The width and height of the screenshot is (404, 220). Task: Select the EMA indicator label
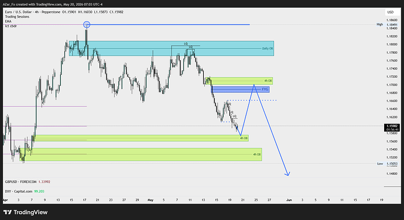tap(8, 21)
